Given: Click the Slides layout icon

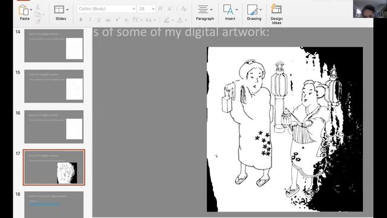Looking at the screenshot, I should (x=59, y=10).
